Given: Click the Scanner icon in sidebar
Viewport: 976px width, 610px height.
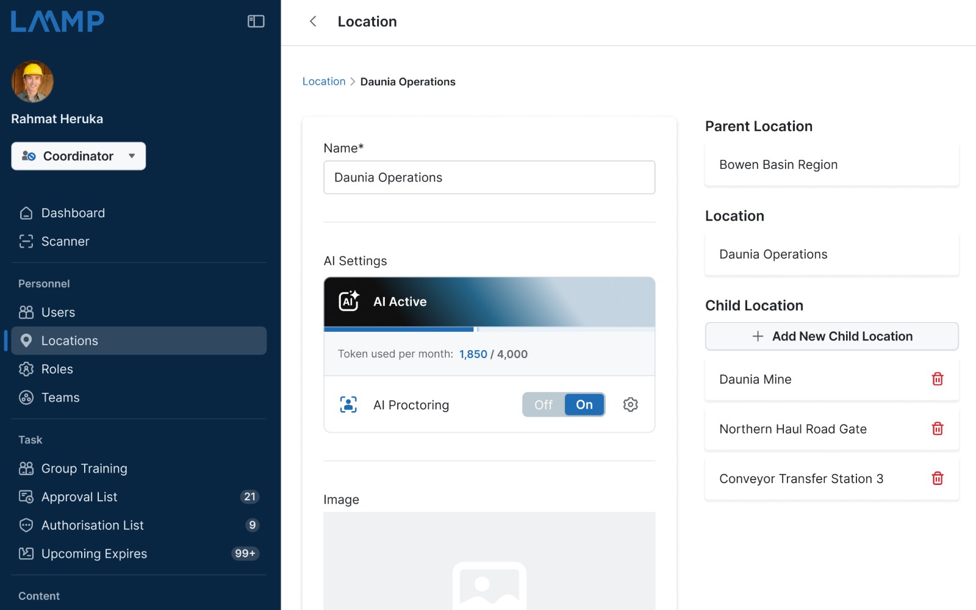Looking at the screenshot, I should 26,242.
